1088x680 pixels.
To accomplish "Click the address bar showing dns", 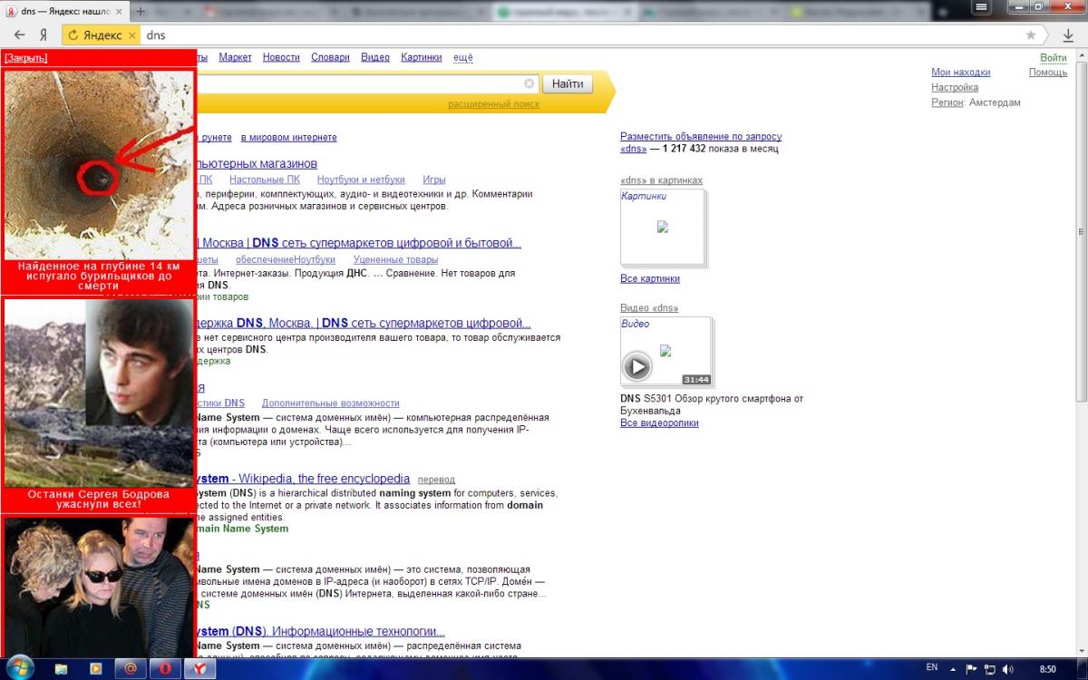I will [x=580, y=34].
